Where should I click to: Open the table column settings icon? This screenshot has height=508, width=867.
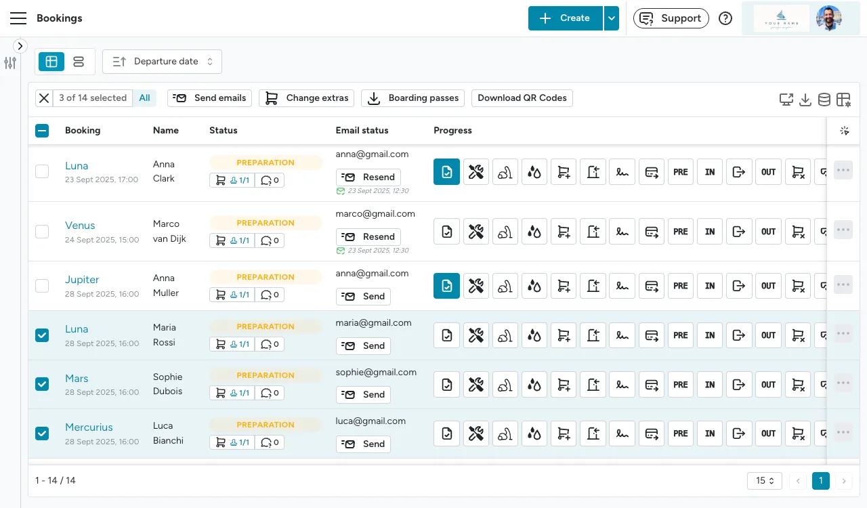(x=843, y=99)
